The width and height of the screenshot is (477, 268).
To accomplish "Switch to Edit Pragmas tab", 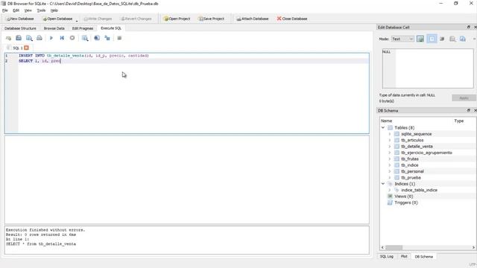I will point(83,28).
